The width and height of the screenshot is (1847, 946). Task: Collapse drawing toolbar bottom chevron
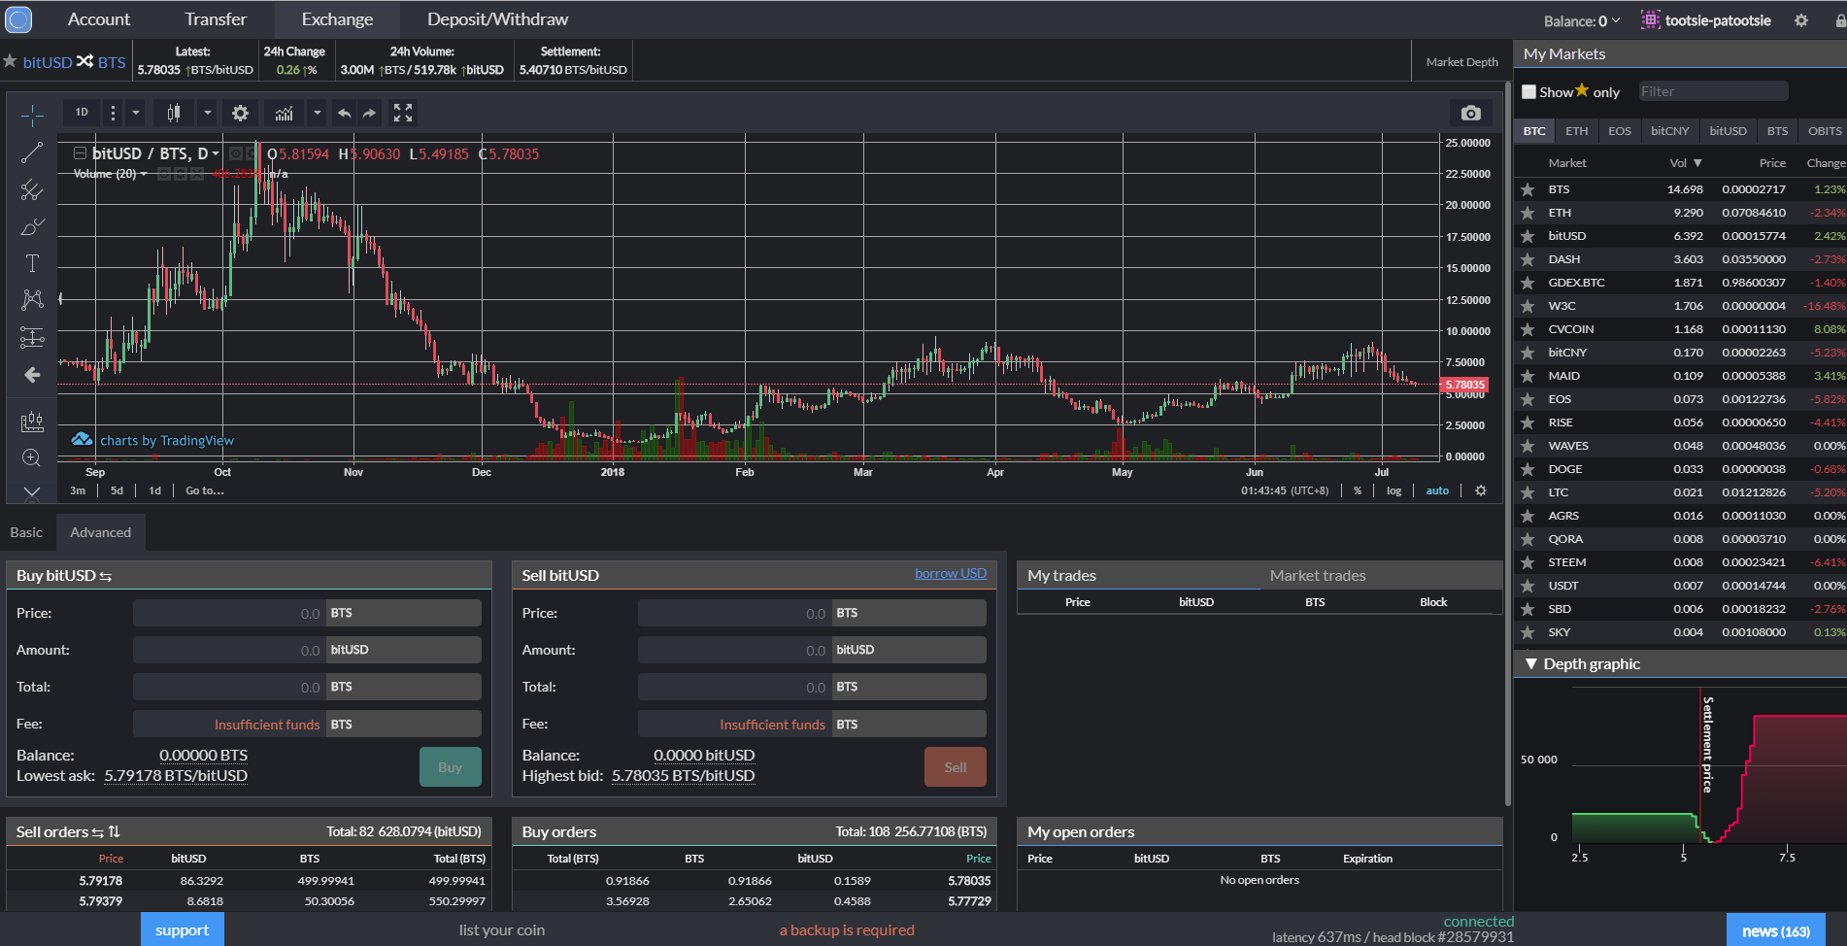pos(32,493)
